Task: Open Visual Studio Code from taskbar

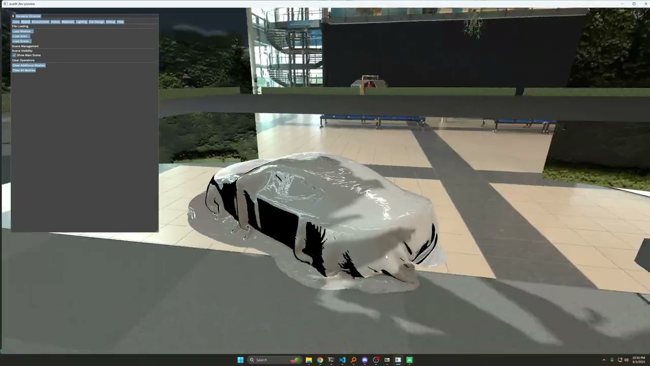Action: pyautogui.click(x=342, y=360)
